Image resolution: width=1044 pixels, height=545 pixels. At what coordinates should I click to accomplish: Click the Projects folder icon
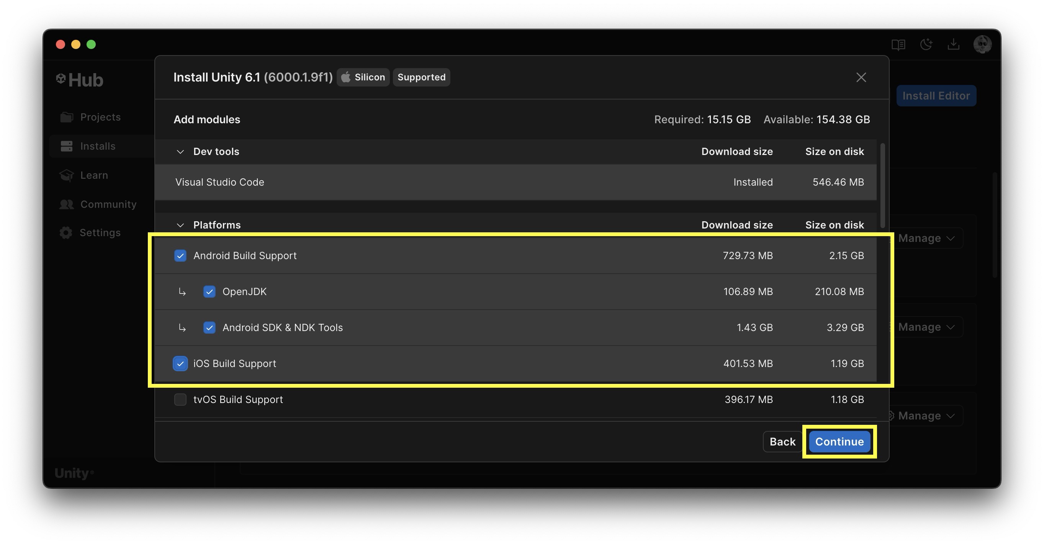[67, 117]
